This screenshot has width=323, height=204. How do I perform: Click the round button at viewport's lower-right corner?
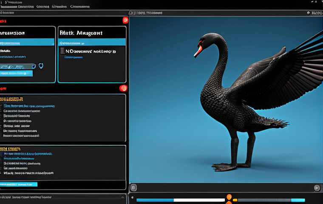(317, 188)
